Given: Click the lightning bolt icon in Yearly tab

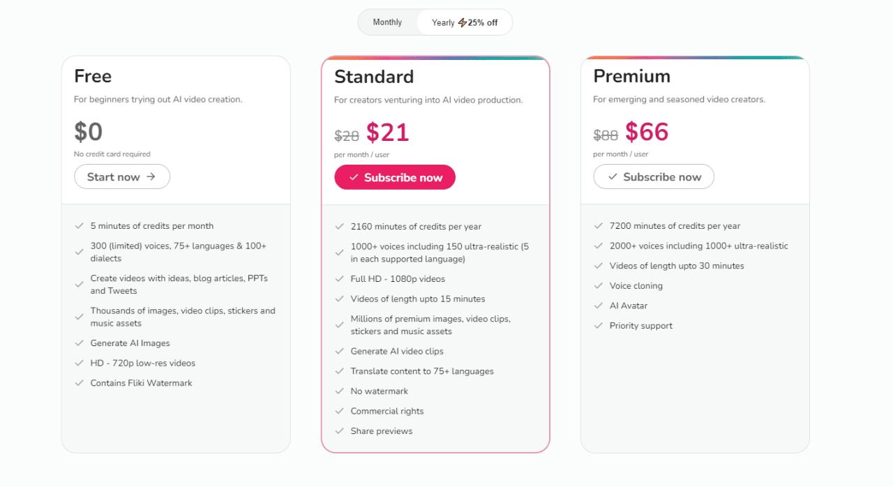Looking at the screenshot, I should tap(462, 22).
